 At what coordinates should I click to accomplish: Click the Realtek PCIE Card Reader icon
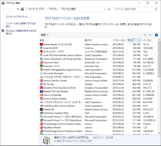point(41,91)
